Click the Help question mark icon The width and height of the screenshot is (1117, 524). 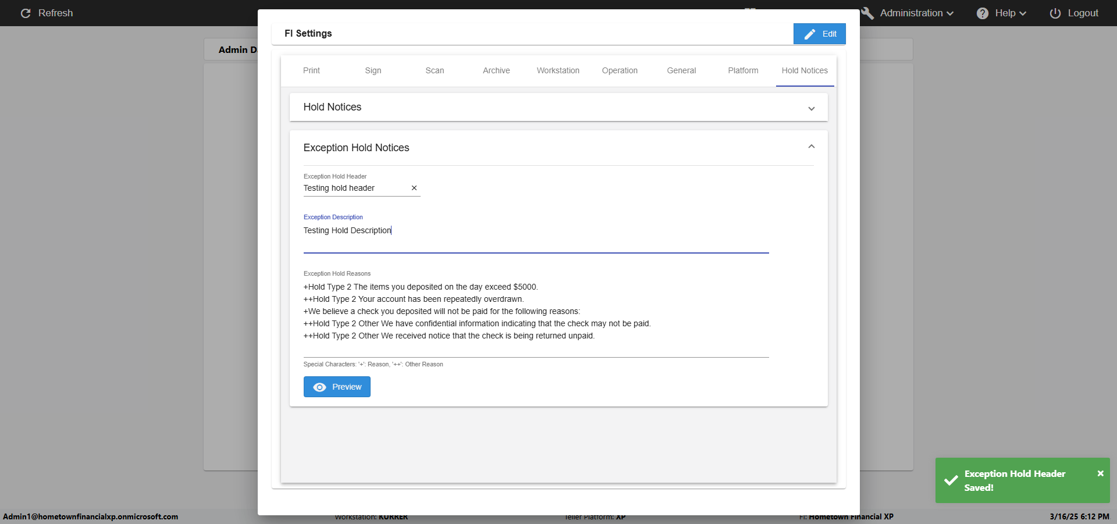click(x=982, y=13)
